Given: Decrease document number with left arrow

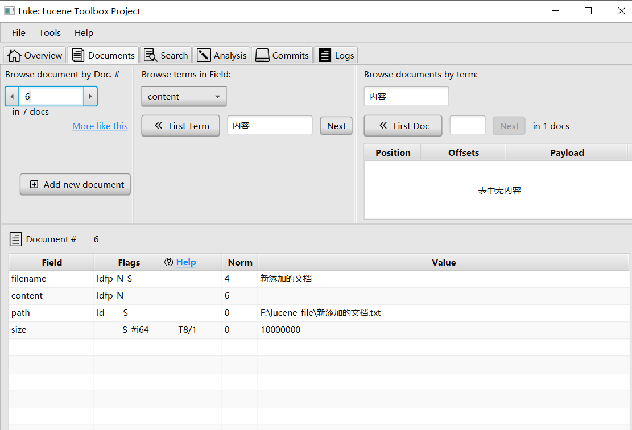Looking at the screenshot, I should (x=12, y=96).
